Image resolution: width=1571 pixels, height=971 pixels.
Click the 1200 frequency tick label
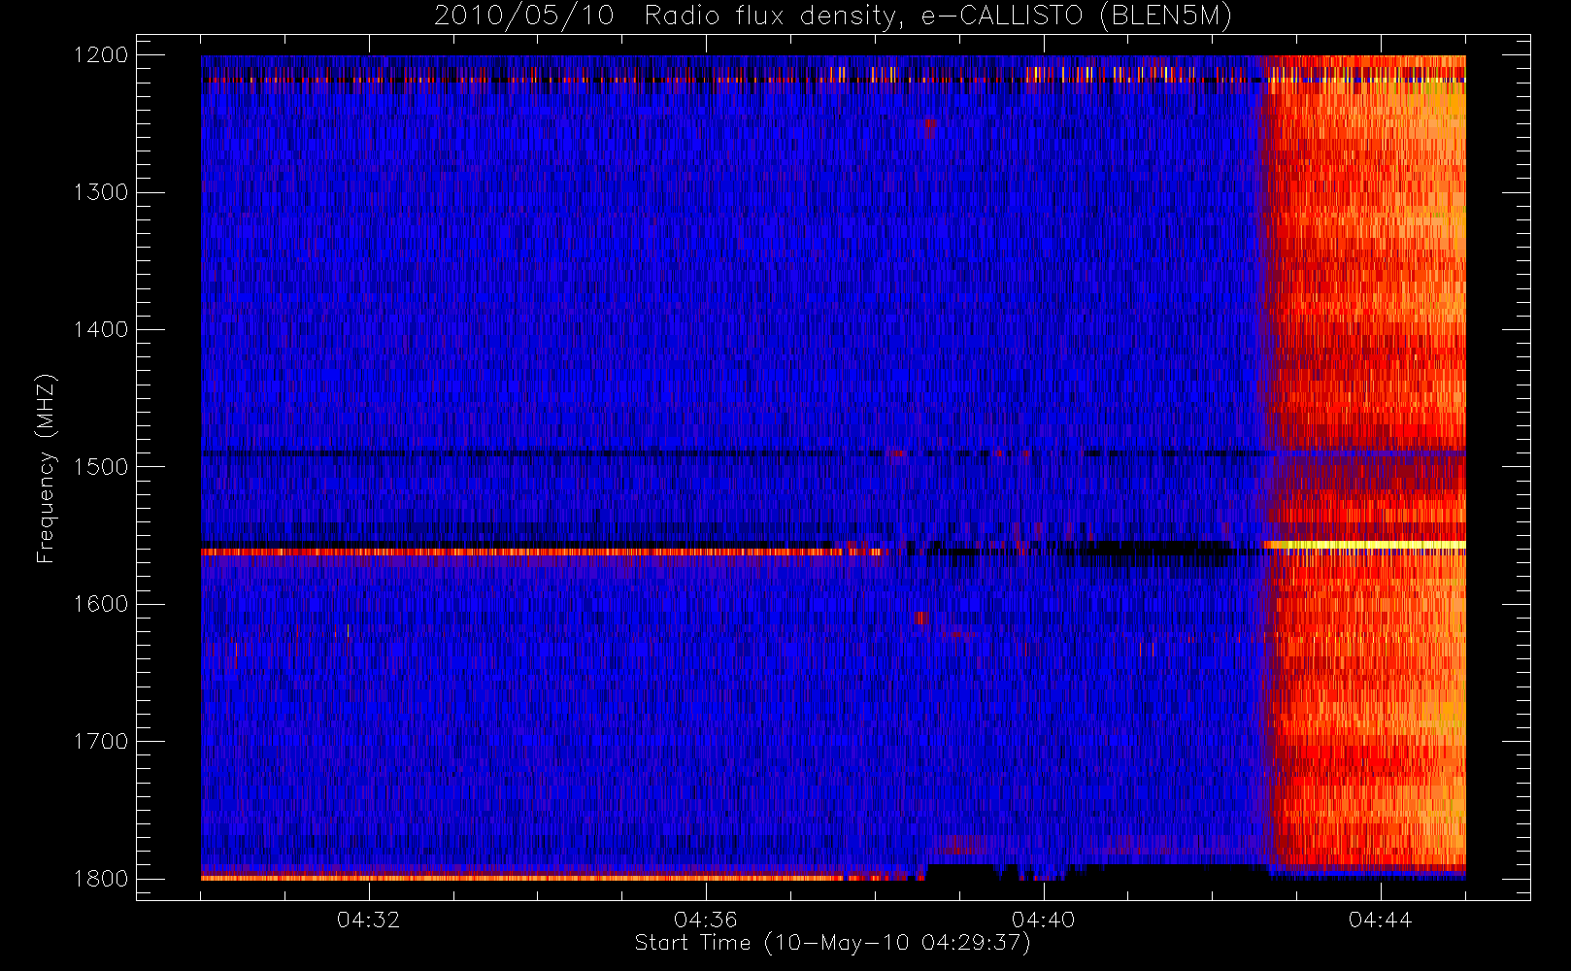tap(101, 55)
